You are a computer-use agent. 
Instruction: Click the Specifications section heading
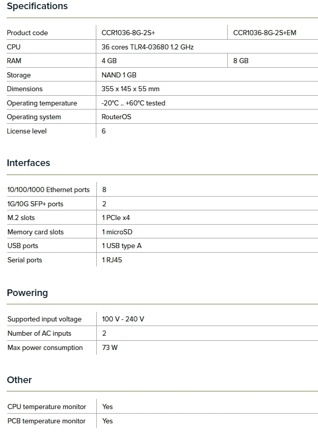37,7
